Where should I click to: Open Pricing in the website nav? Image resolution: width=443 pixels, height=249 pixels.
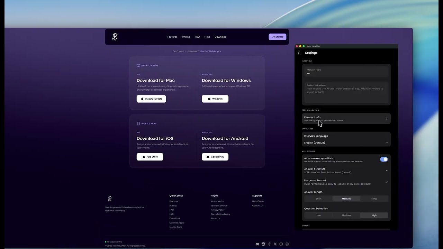[x=186, y=37]
